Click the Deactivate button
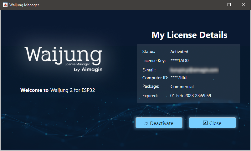This screenshot has width=251, height=151. coord(159,123)
